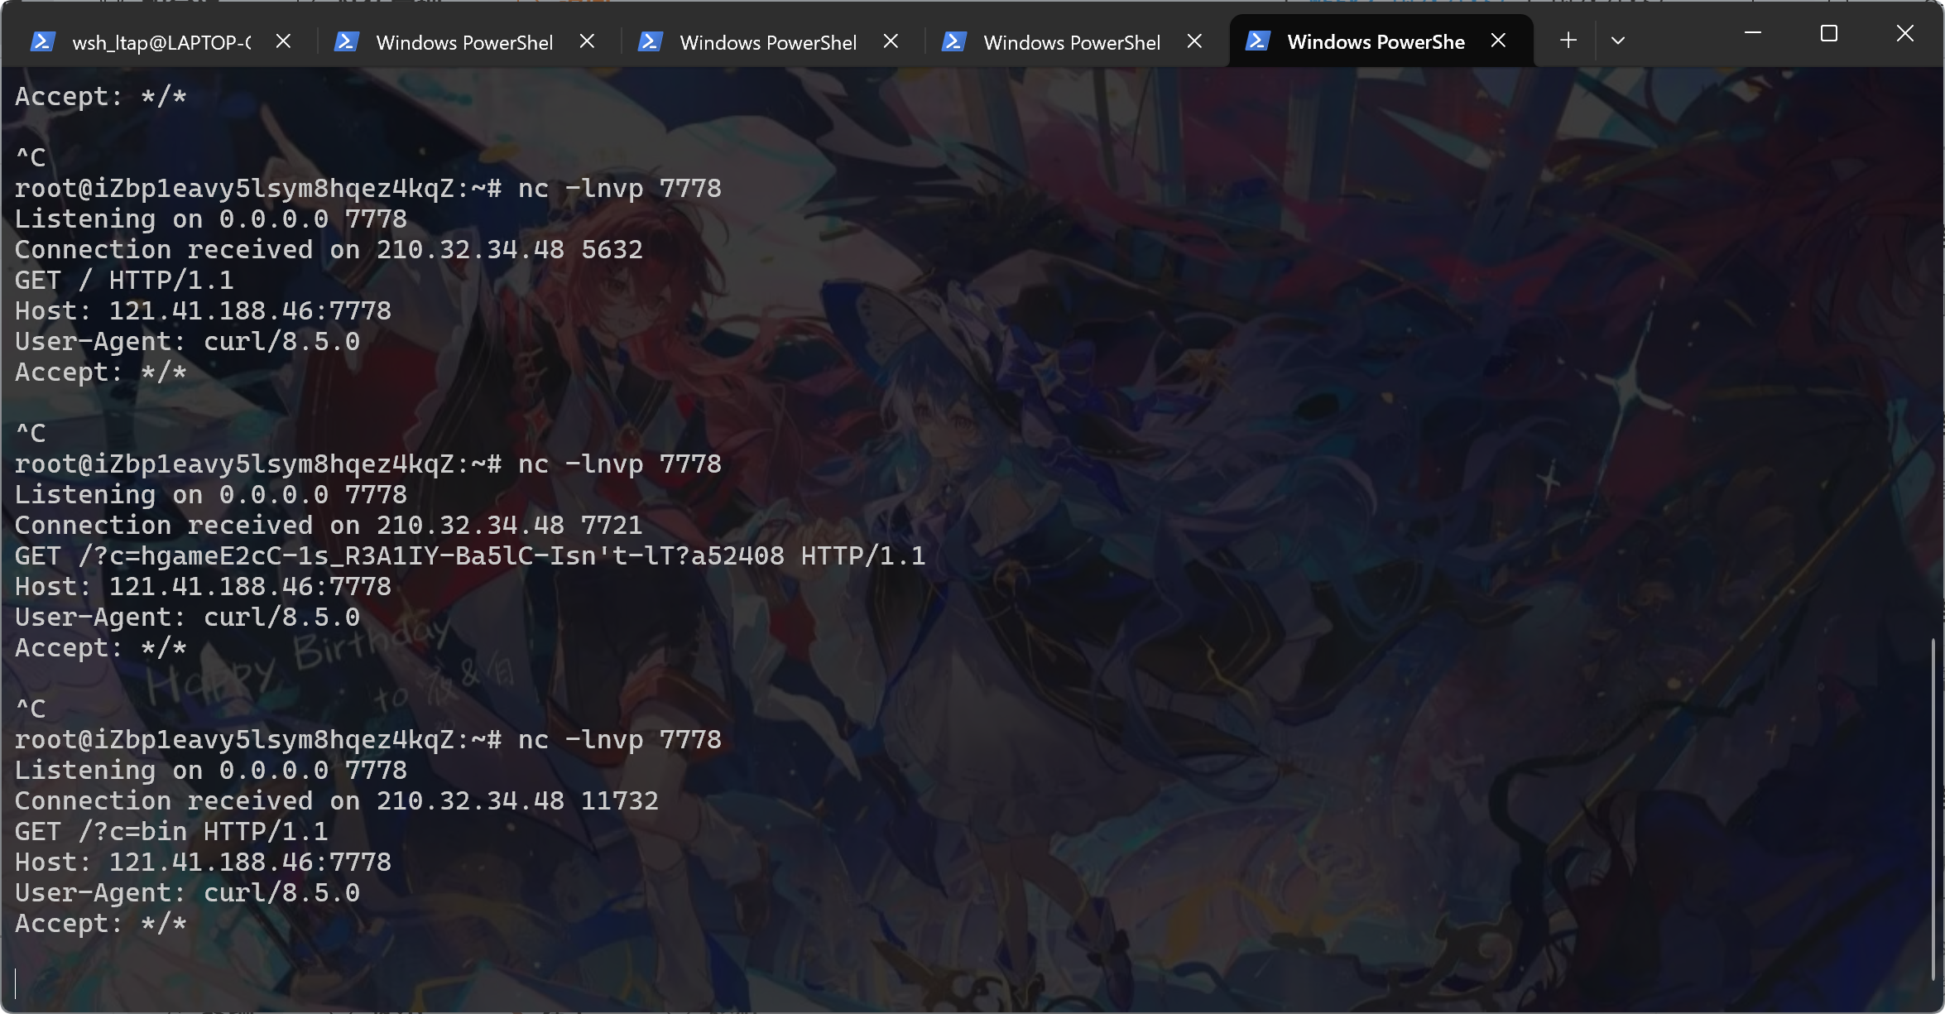
Task: Switch to the fourth tab, Windows PowerShell
Action: pyautogui.click(x=1072, y=42)
